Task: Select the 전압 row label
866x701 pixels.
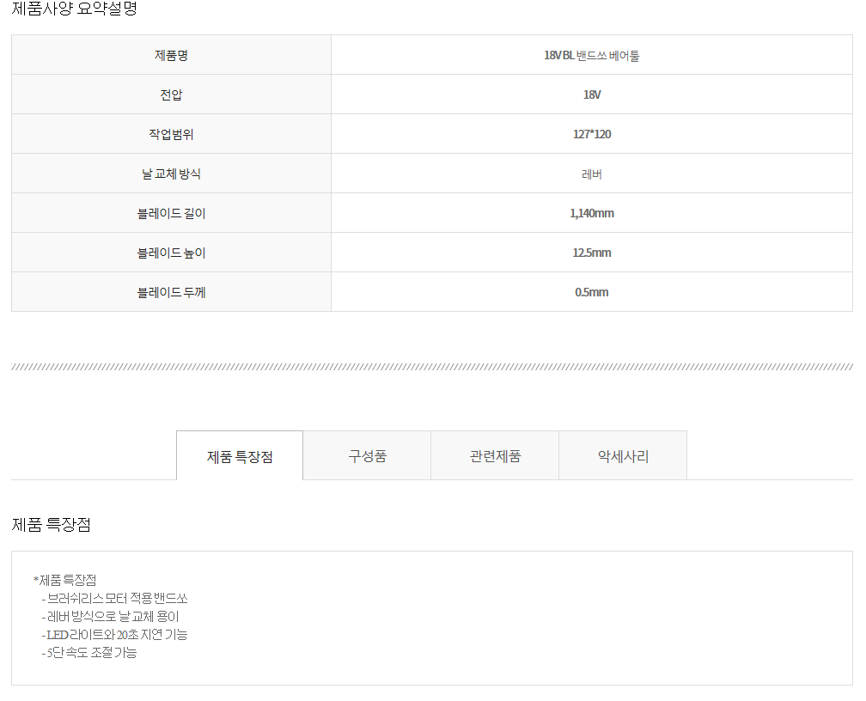Action: click(171, 95)
